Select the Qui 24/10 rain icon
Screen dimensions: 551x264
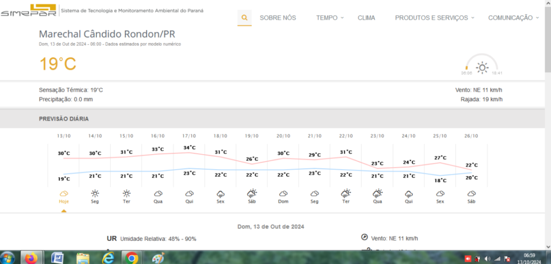(409, 194)
